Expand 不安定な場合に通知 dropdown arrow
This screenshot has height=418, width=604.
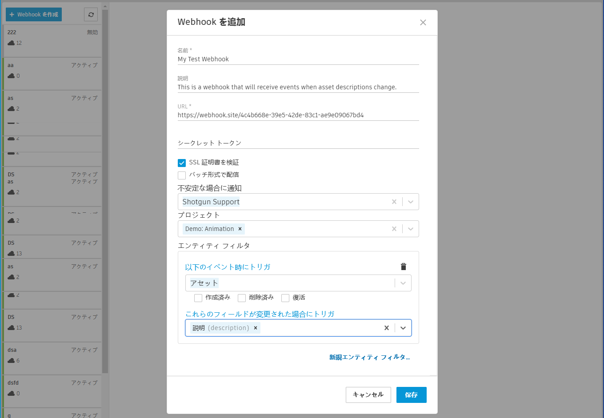tap(411, 202)
